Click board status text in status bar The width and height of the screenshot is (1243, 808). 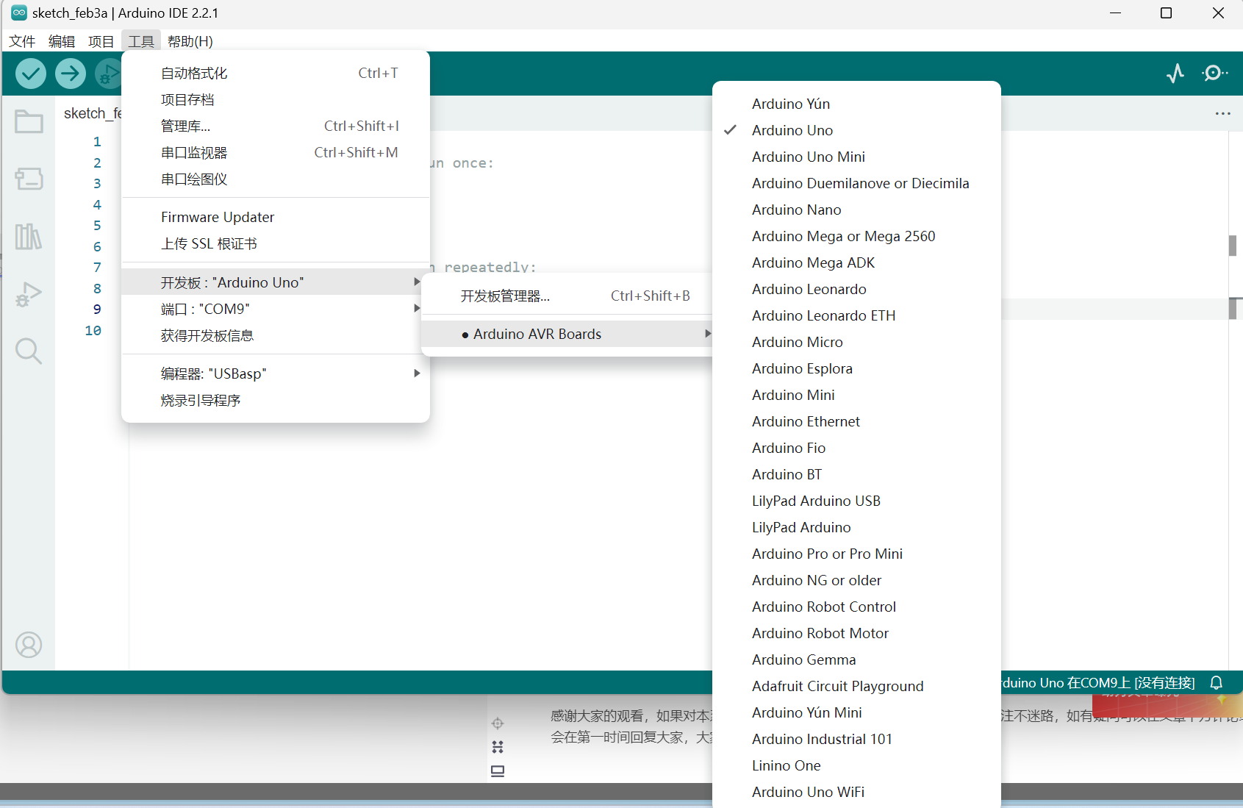click(x=1098, y=683)
